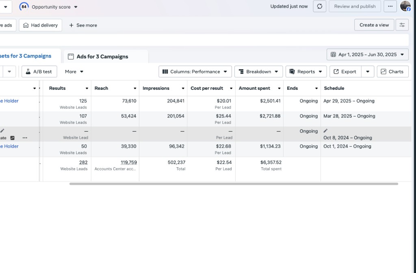This screenshot has height=273, width=416.
Task: Click the $25.44 cost per result cell
Action: 223,116
